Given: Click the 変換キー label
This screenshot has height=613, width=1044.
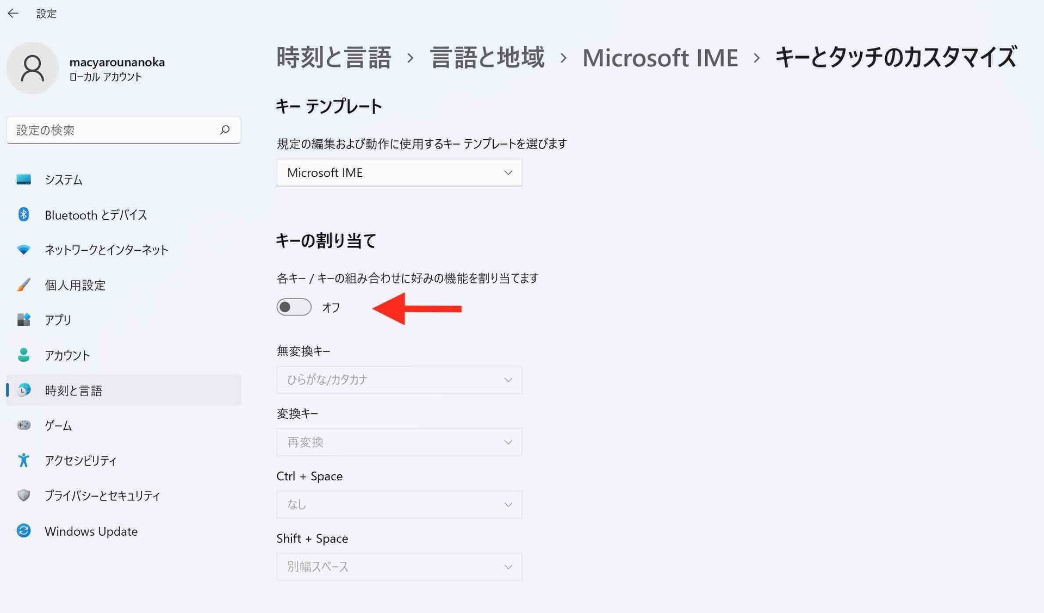Looking at the screenshot, I should [x=297, y=414].
